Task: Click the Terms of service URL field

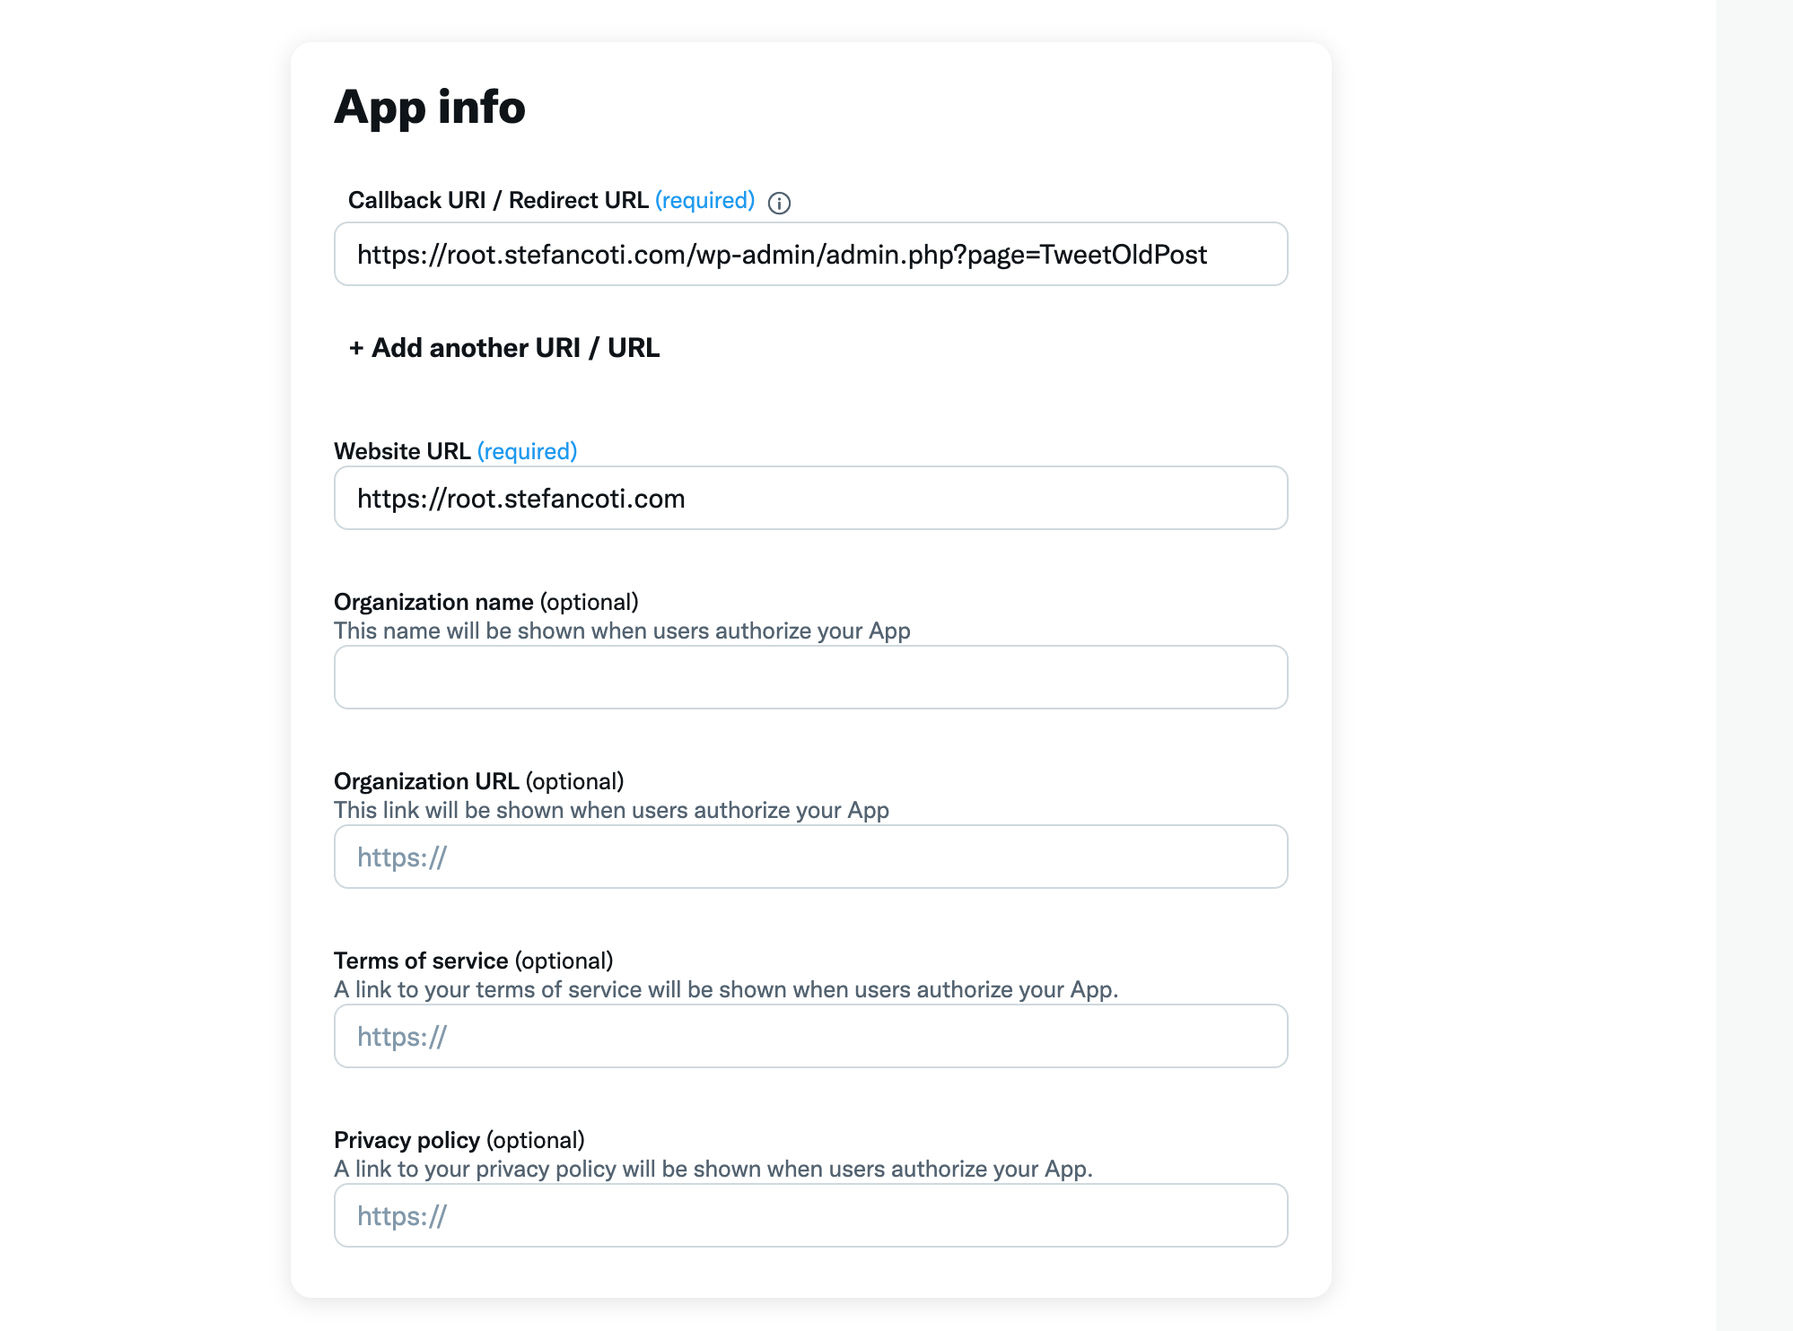Action: [810, 1037]
